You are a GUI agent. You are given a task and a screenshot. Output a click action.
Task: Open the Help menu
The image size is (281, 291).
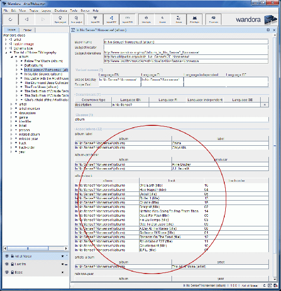click(95, 11)
